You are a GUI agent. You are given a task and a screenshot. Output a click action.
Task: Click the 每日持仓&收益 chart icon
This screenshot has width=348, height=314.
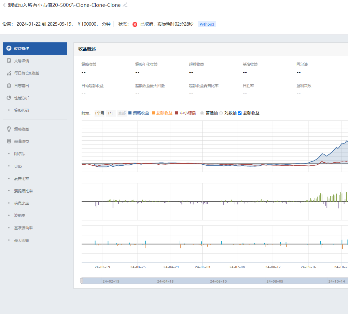(9, 73)
